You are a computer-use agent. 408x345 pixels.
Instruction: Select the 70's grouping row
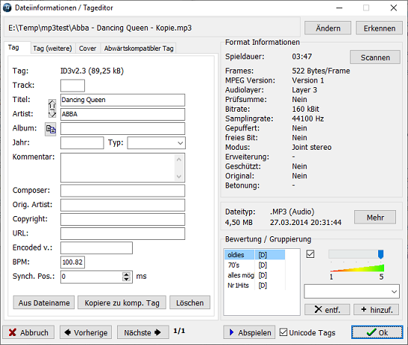pos(254,265)
